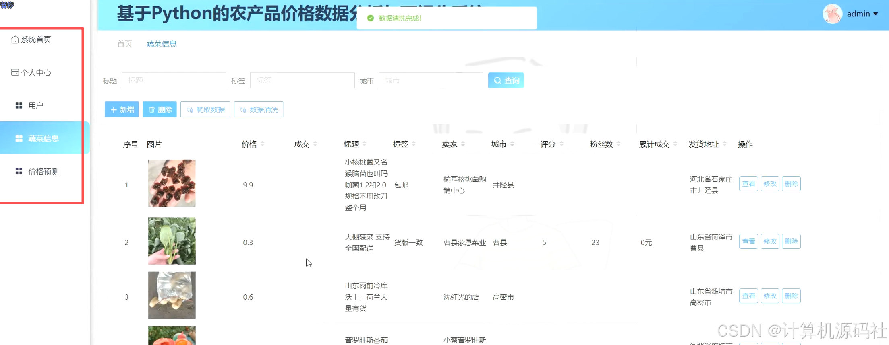Click the title 大棚菠菜 支持全国配送
Screen dimensions: 889x345
click(x=367, y=242)
